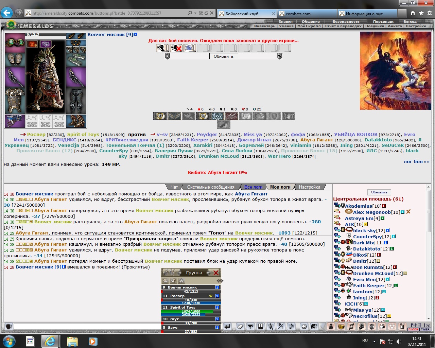Click the filter funnel icon in chat toolbar
The height and width of the screenshot is (348, 435).
pyautogui.click(x=250, y=327)
